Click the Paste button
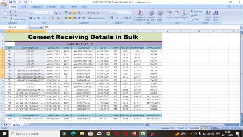 click(x=5, y=15)
